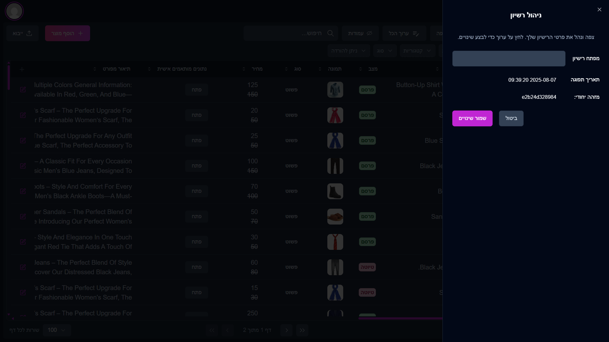Image resolution: width=609 pixels, height=342 pixels.
Task: Sort by price column header
Action: 257,69
